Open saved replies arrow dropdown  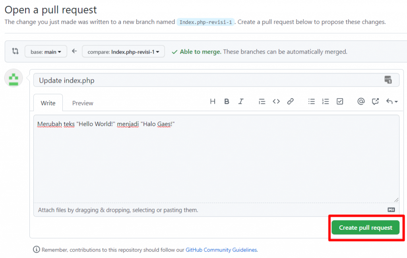coord(391,101)
